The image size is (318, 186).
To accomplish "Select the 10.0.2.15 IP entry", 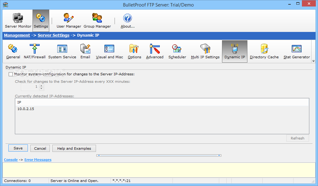I will [x=162, y=109].
